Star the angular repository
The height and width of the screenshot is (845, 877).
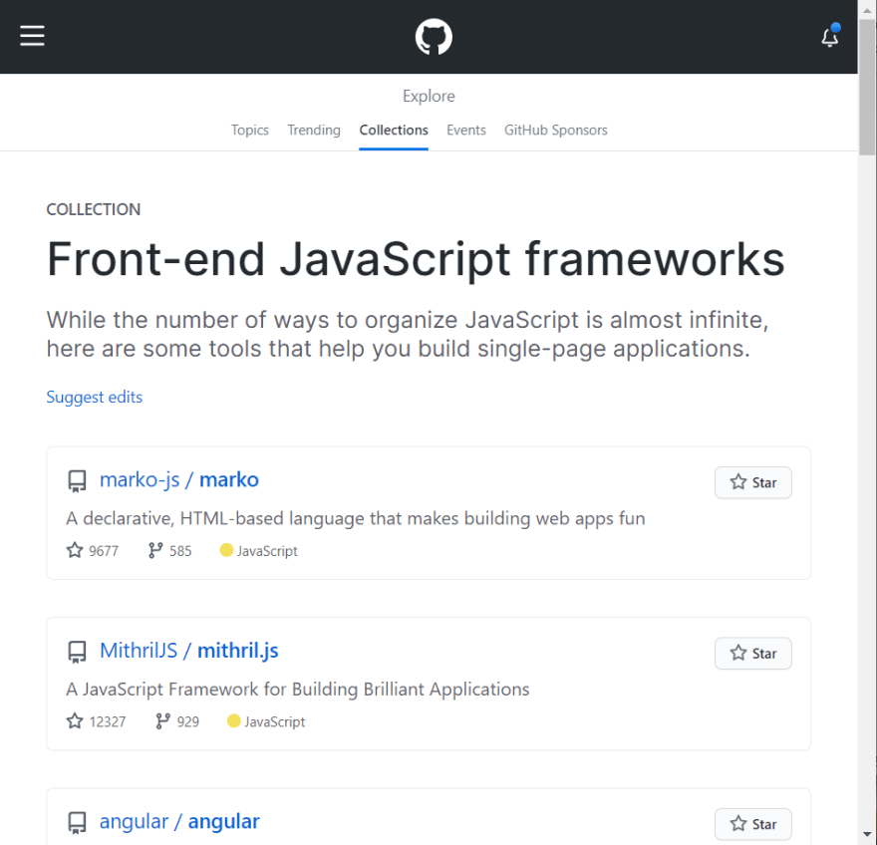pyautogui.click(x=752, y=824)
